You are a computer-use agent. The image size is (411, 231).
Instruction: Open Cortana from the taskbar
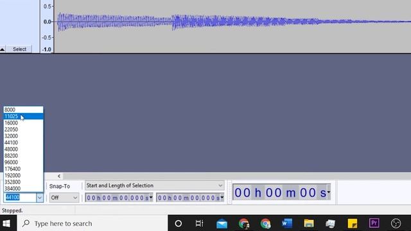click(179, 223)
